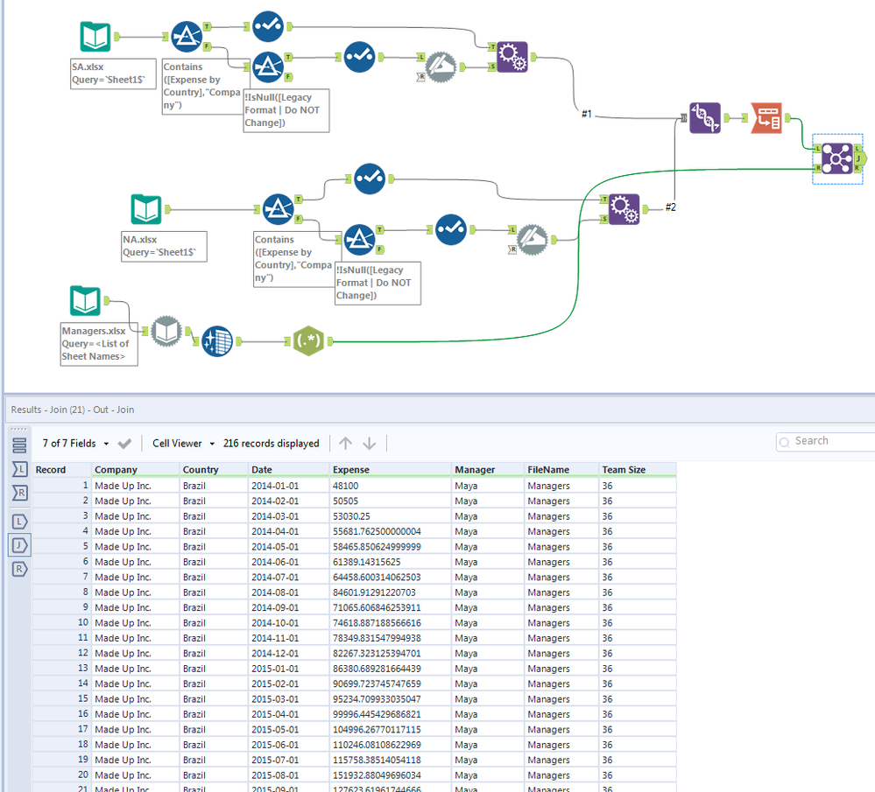Viewport: 875px width, 792px height.
Task: Select the NA.xlsx Query=`Sheet1$` annotation
Action: click(x=164, y=247)
